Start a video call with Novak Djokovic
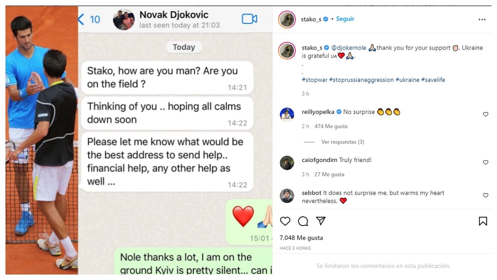Screen dimensions: 497x280 coord(249,19)
